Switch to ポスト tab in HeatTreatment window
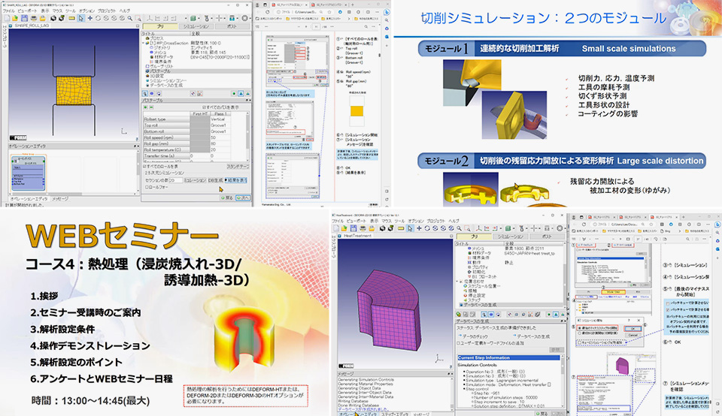The height and width of the screenshot is (416, 722). [x=547, y=237]
